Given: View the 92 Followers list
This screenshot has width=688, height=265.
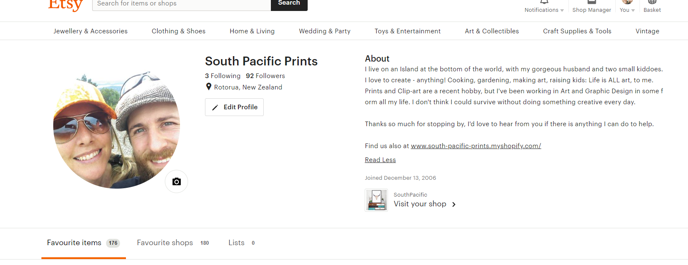Looking at the screenshot, I should pyautogui.click(x=265, y=76).
